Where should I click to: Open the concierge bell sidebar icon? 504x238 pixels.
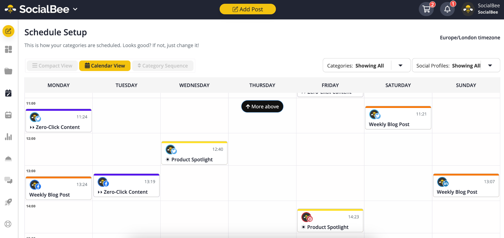8,159
